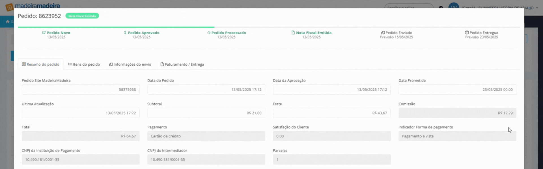Click the CNPJ do Intermediador field
This screenshot has height=169, width=543.
206,159
